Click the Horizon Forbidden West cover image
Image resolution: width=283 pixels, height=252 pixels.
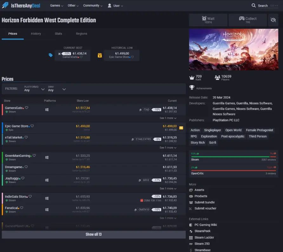click(x=234, y=49)
